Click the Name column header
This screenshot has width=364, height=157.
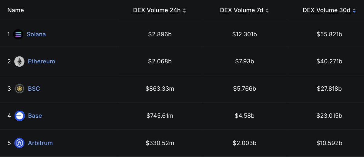click(15, 10)
